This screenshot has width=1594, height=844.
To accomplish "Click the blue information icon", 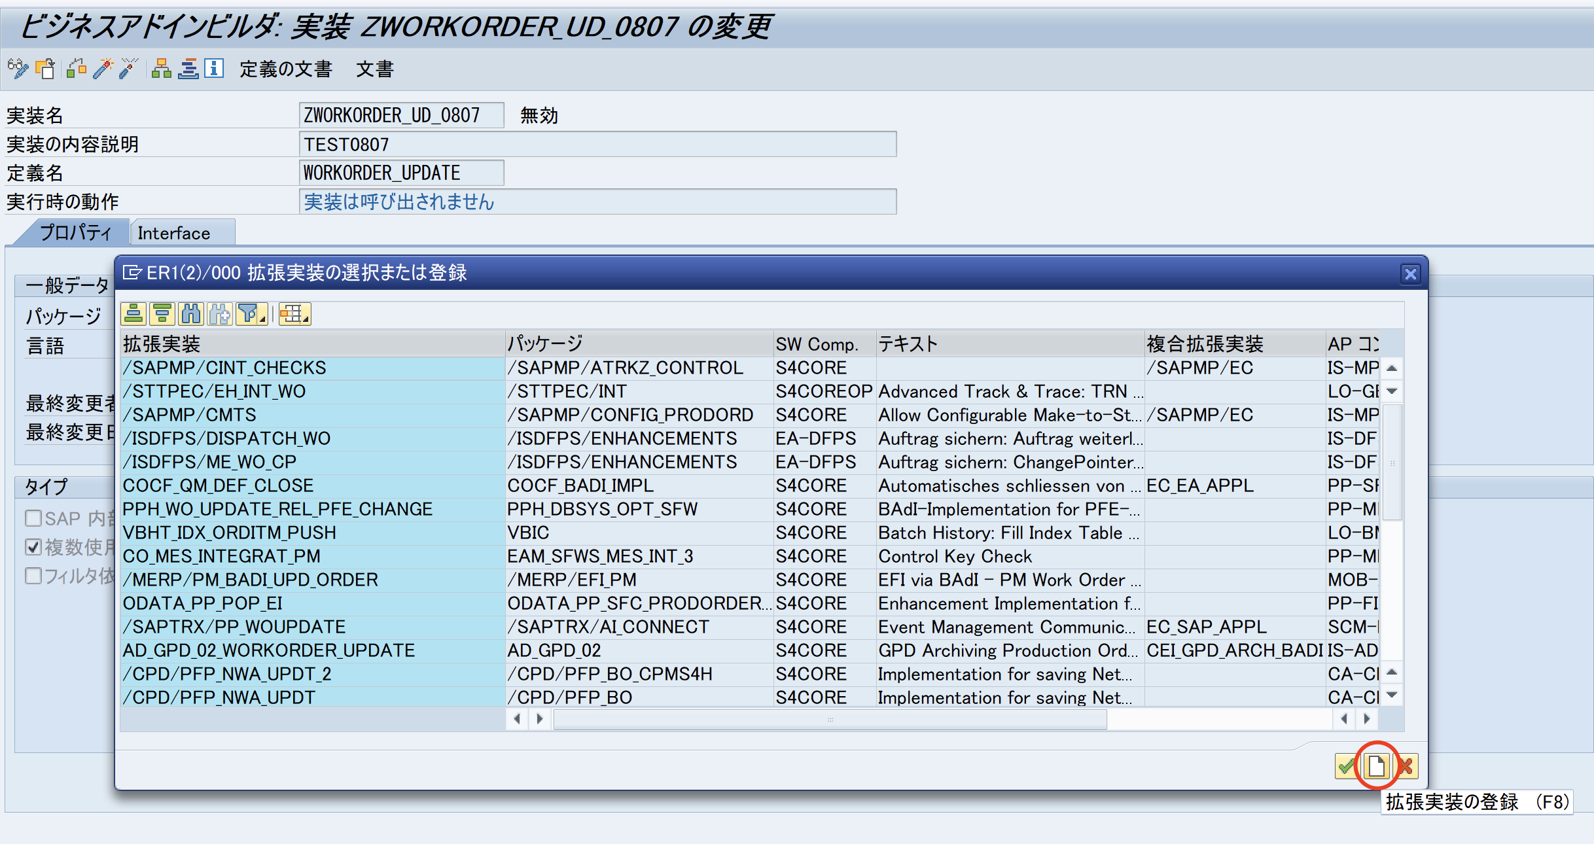I will [214, 68].
